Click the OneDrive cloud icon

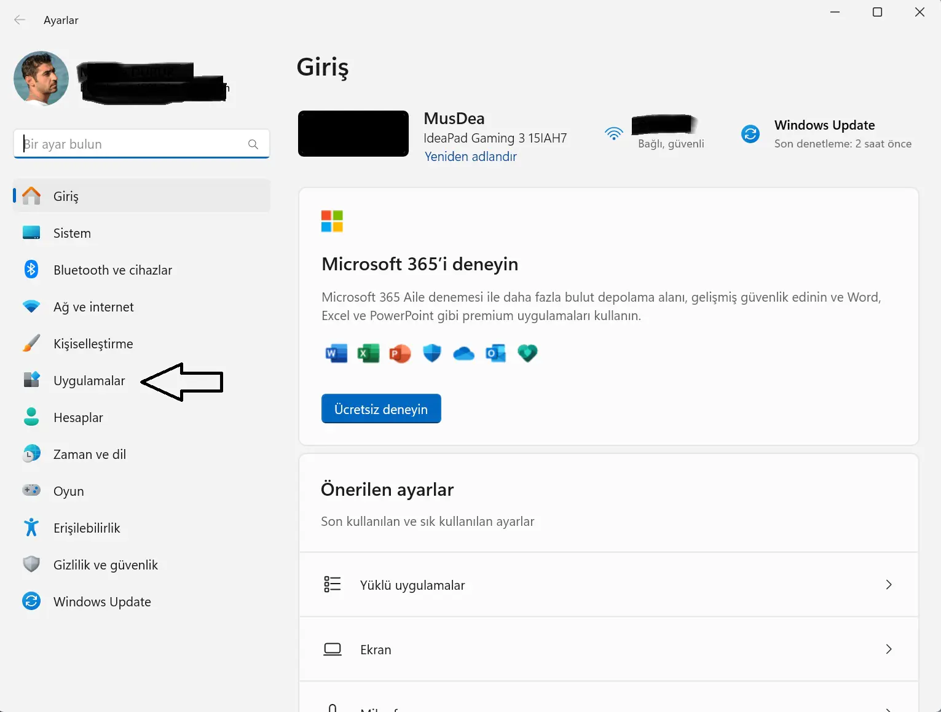[x=463, y=353]
